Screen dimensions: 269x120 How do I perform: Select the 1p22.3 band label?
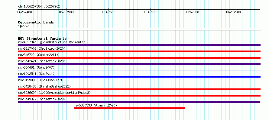point(24,26)
